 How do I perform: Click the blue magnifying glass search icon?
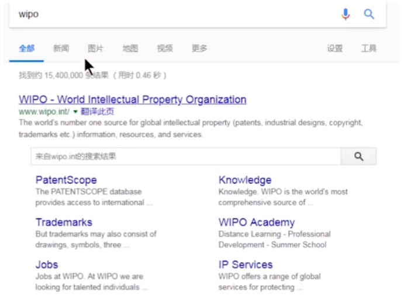pos(369,14)
